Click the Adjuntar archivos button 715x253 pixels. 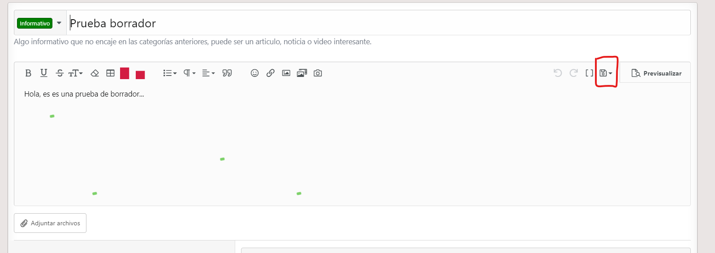(50, 223)
